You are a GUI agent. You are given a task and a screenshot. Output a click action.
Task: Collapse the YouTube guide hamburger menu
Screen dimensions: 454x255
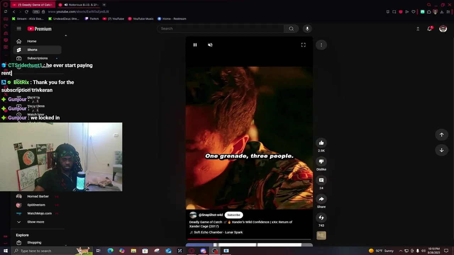click(19, 29)
